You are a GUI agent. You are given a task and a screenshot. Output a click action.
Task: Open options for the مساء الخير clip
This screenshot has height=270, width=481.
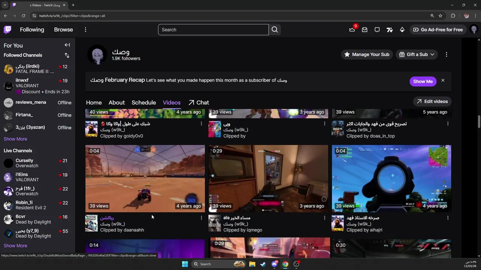(x=325, y=218)
